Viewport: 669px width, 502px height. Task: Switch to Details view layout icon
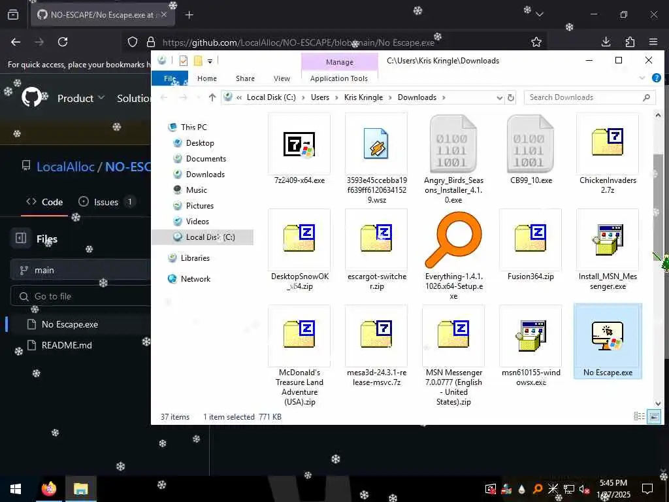(x=639, y=416)
